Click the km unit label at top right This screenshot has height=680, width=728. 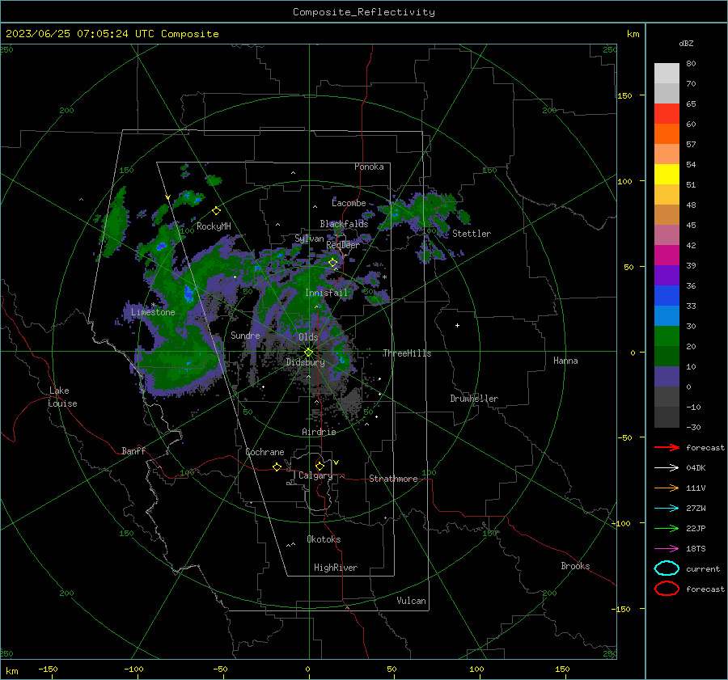tap(633, 34)
